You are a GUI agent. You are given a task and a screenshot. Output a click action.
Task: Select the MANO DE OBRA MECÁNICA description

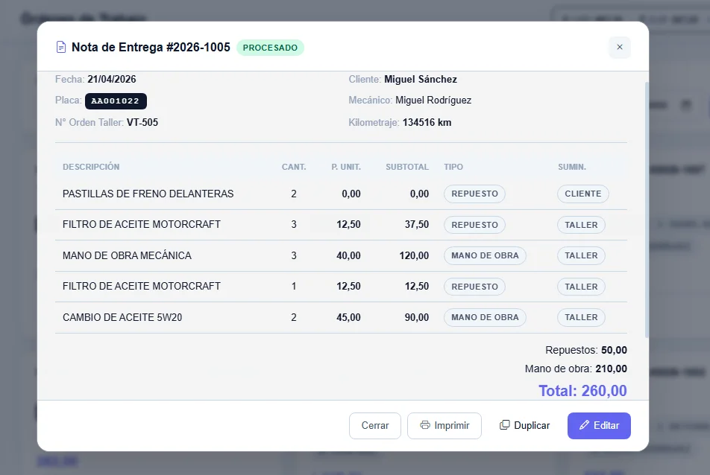click(x=127, y=255)
